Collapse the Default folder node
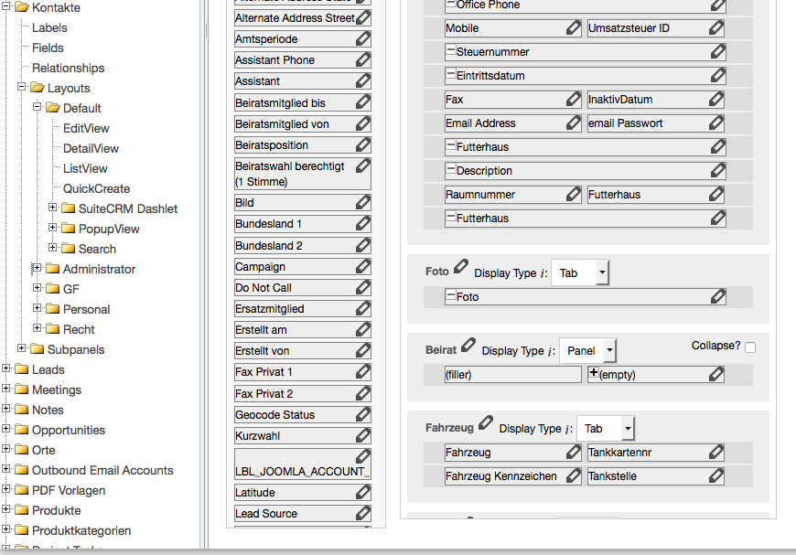Viewport: 796px width, 555px height. (38, 107)
